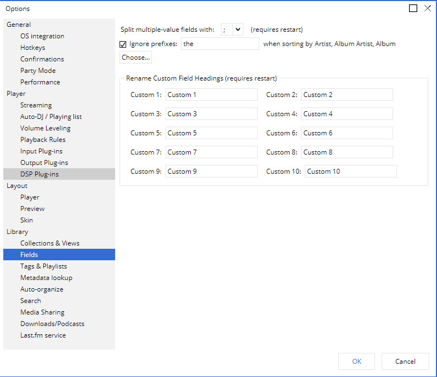Open the Media Sharing settings
Screen dimensions: 437x377
coord(42,312)
